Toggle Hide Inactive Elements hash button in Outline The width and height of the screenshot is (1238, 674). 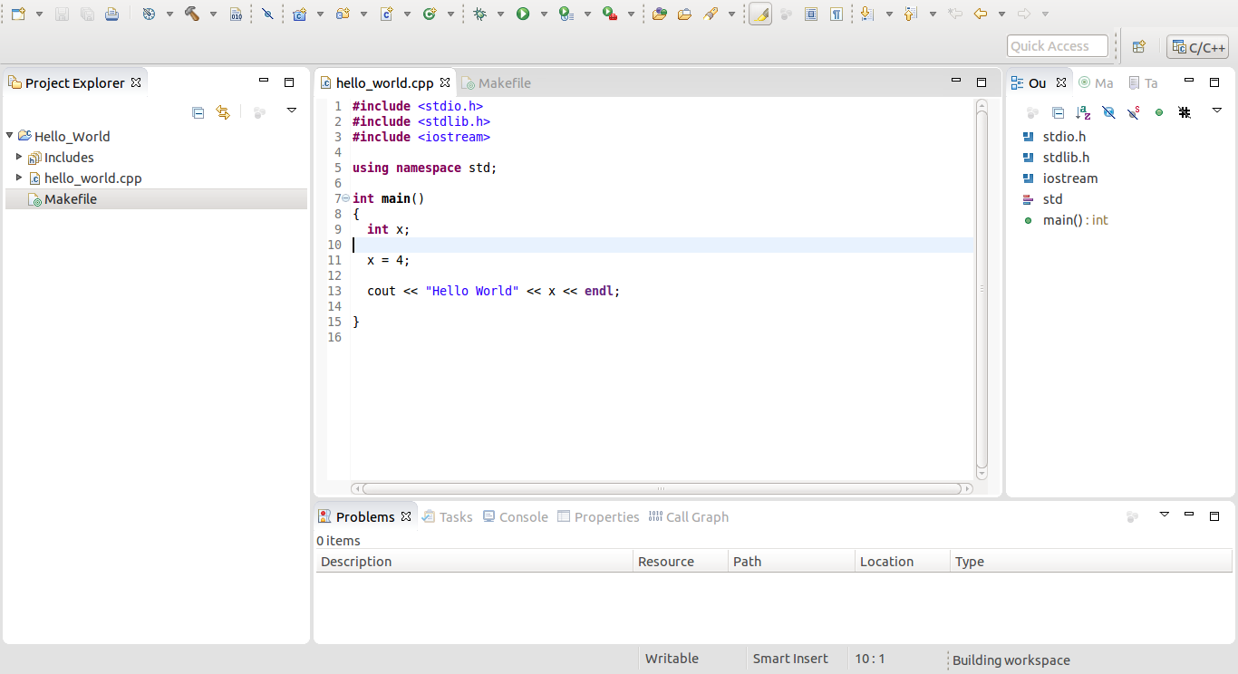coord(1185,112)
